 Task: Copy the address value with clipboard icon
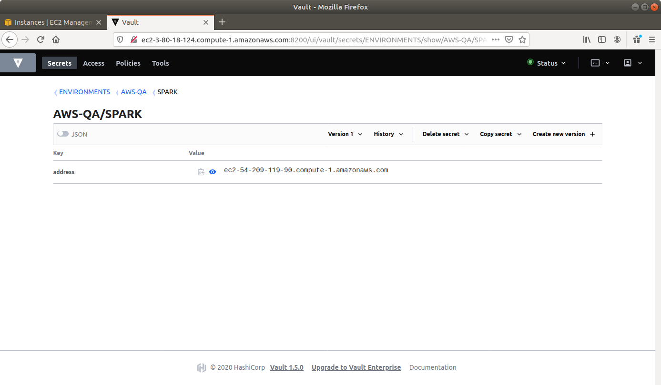pos(201,172)
